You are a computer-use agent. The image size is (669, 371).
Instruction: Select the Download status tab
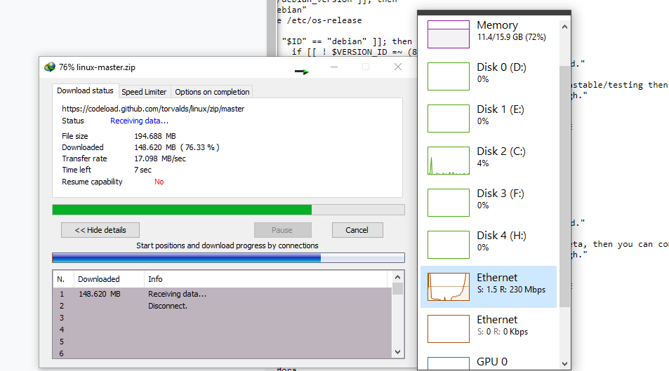pyautogui.click(x=85, y=91)
